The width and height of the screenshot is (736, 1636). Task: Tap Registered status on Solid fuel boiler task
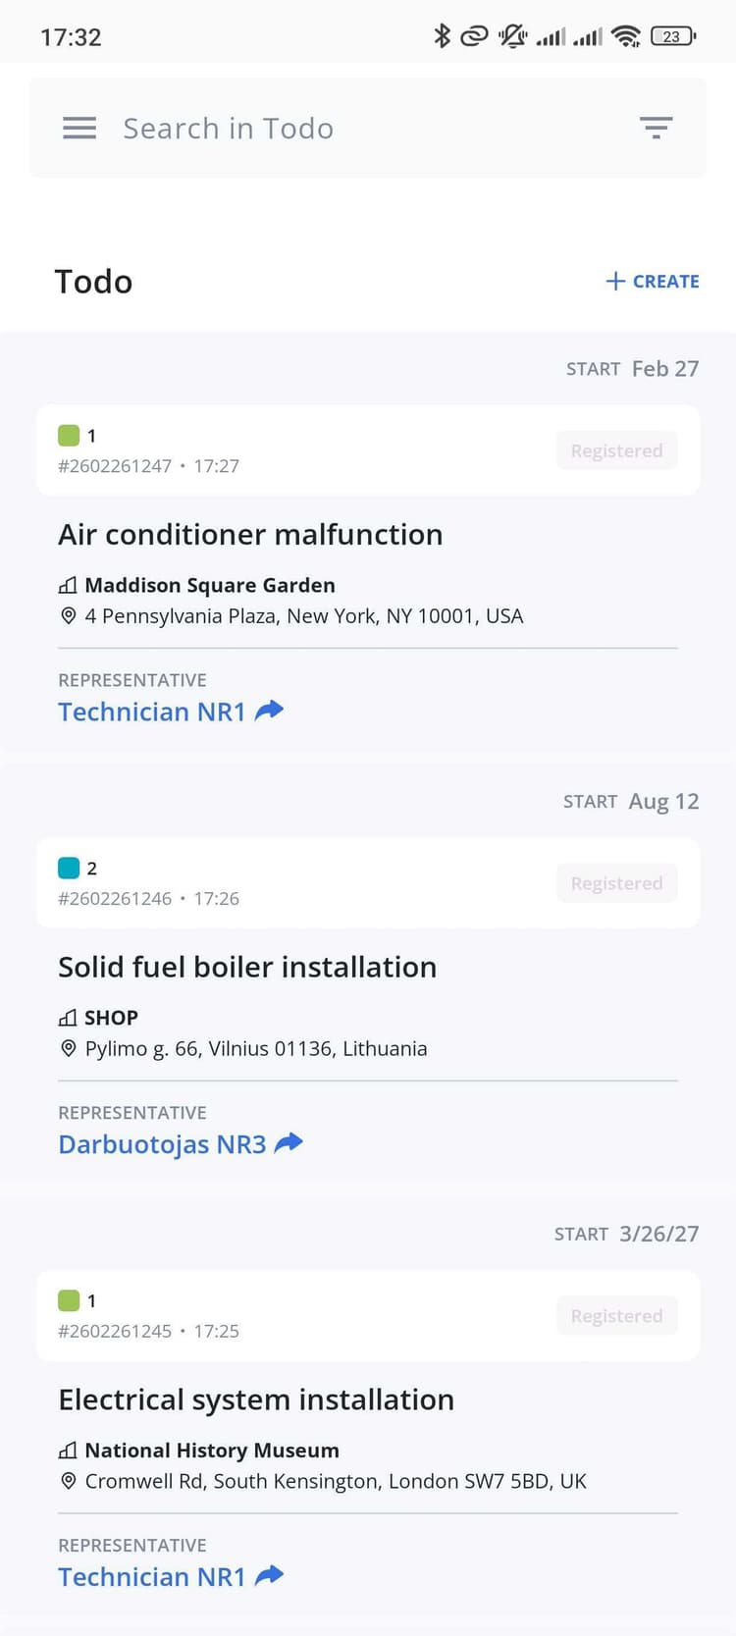coord(616,883)
